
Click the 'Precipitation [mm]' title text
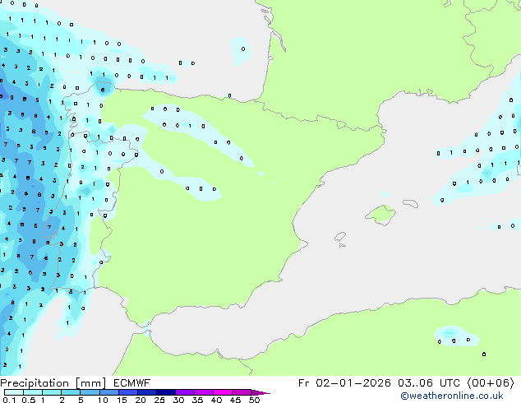[53, 383]
